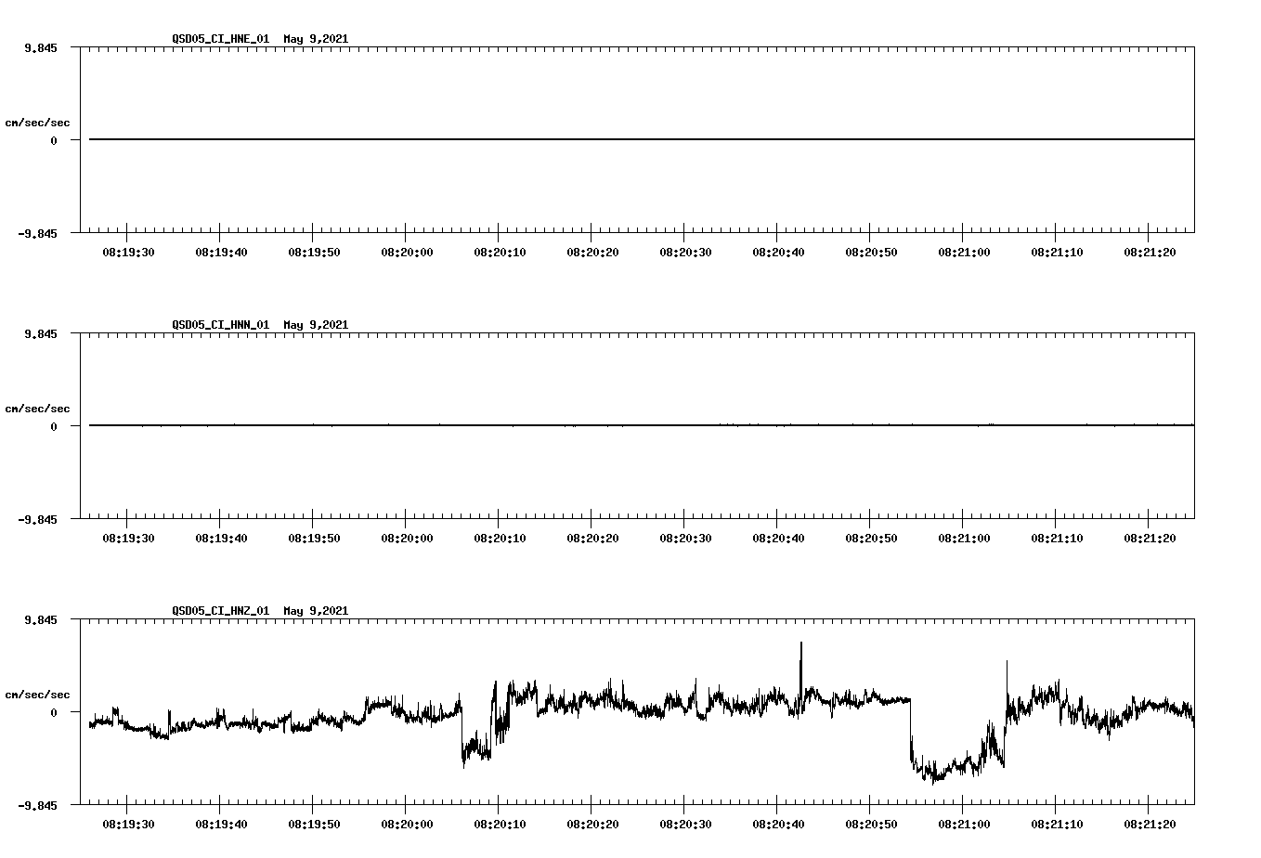The width and height of the screenshot is (1261, 858).
Task: Click the 08:20:00 time label on middle axis
Action: pos(409,536)
